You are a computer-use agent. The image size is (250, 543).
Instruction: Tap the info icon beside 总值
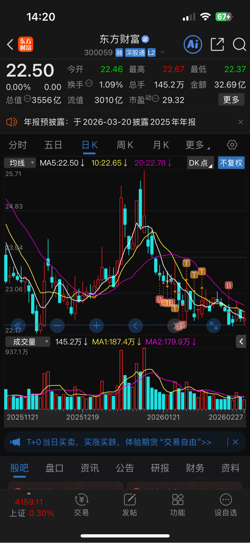click(27, 99)
